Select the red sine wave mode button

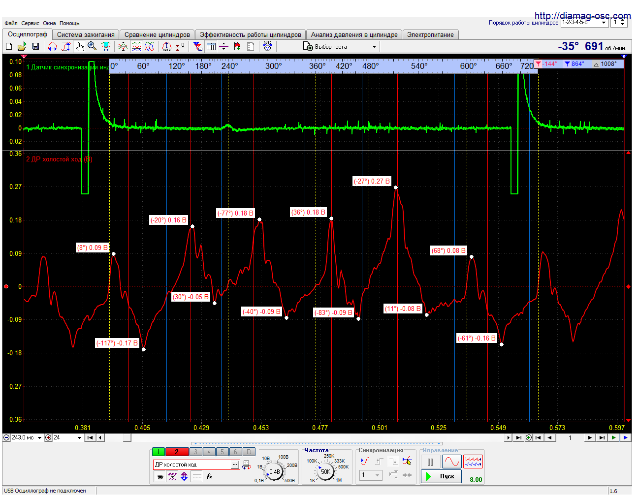[451, 462]
